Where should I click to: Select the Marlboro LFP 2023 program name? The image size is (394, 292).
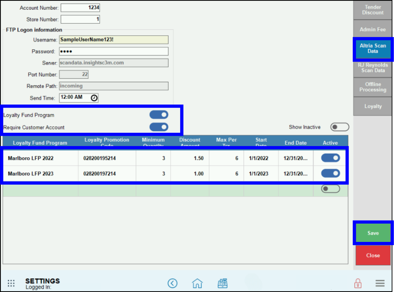point(31,174)
